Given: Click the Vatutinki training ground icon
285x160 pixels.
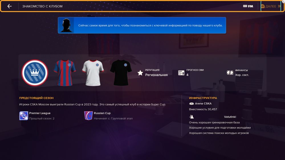Looking at the screenshot, I should pyautogui.click(x=192, y=117).
